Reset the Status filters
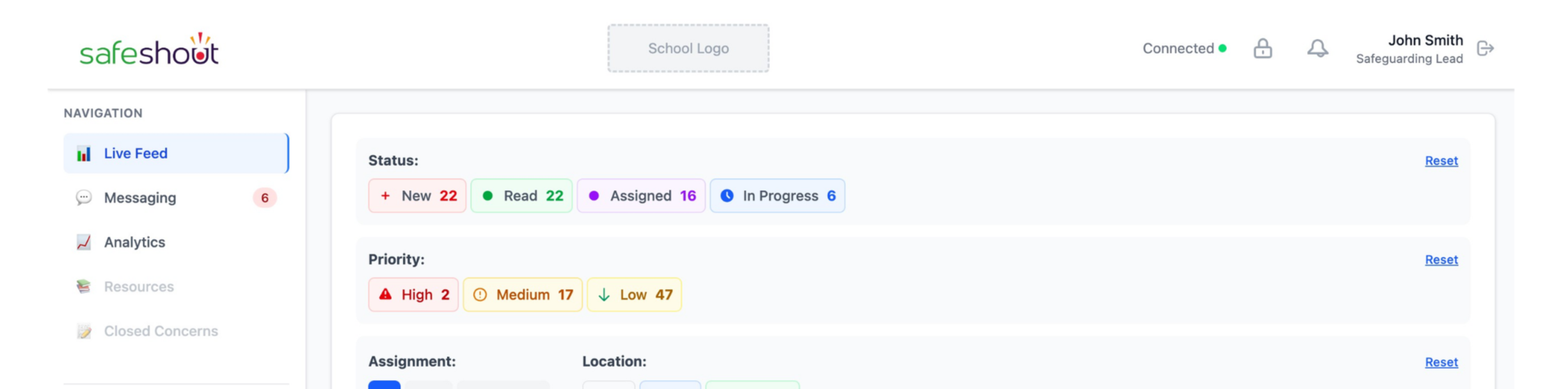The height and width of the screenshot is (389, 1561). click(x=1441, y=161)
